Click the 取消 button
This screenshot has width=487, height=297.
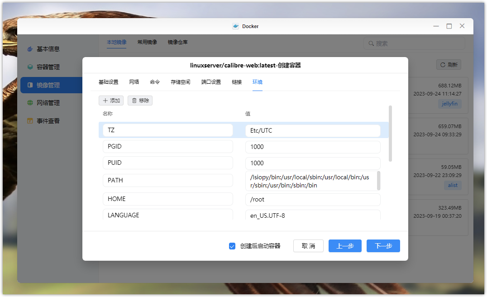click(308, 246)
